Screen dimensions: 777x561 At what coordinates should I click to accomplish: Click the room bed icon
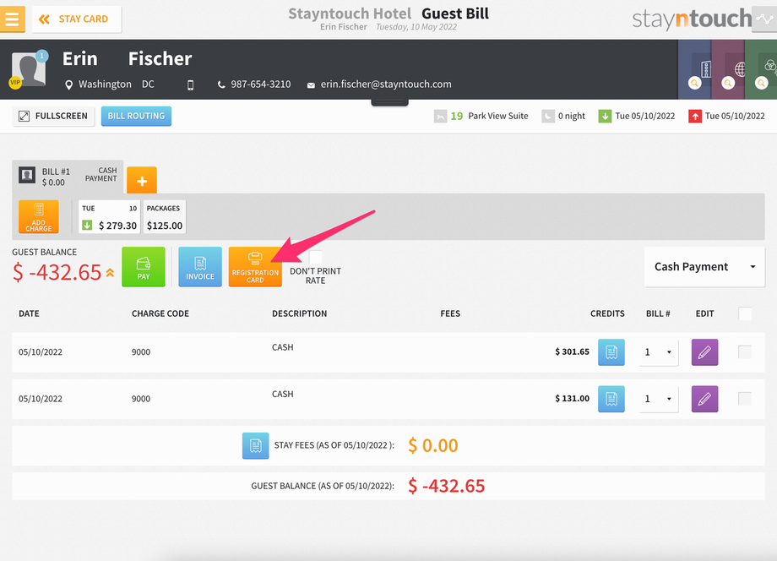[440, 117]
